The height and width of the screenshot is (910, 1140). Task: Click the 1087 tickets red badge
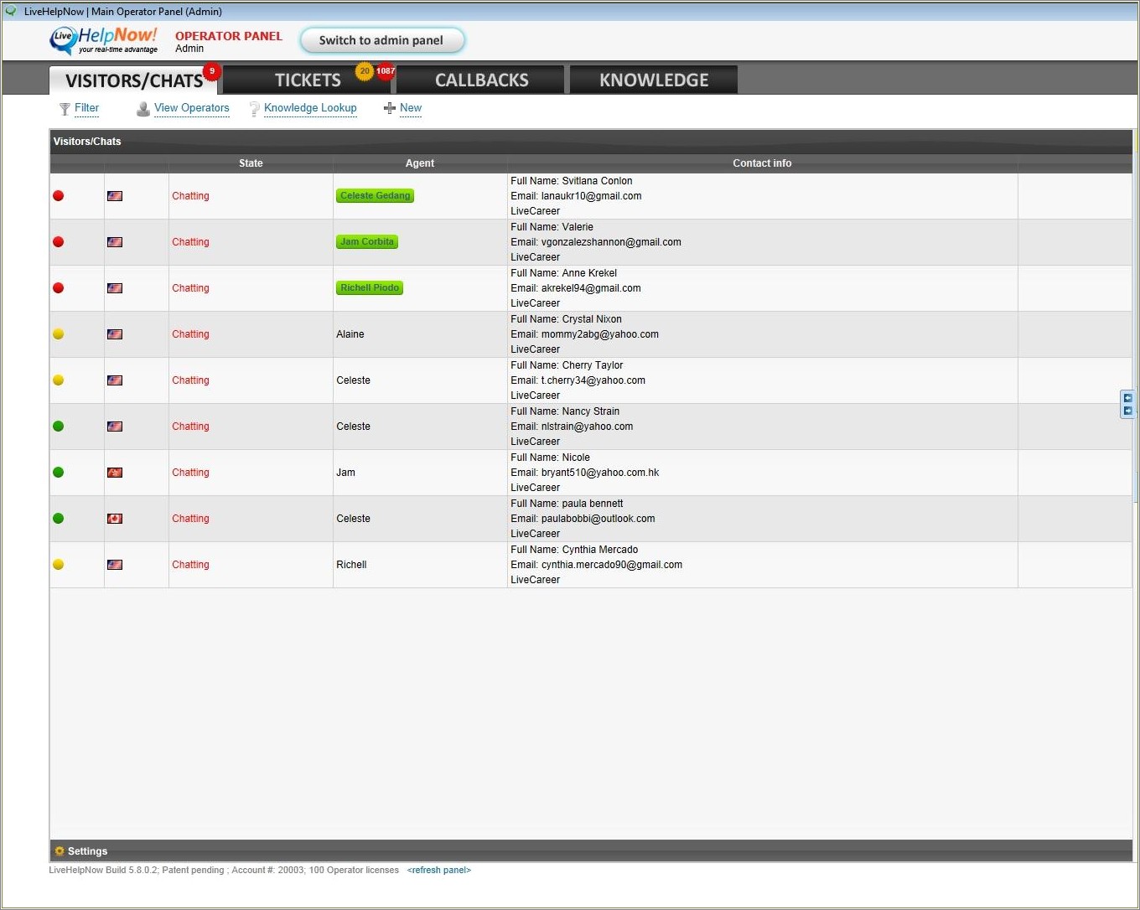[385, 71]
